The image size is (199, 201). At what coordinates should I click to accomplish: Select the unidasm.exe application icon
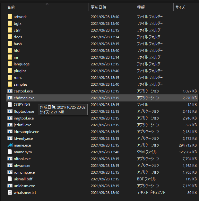pyautogui.click(x=10, y=186)
